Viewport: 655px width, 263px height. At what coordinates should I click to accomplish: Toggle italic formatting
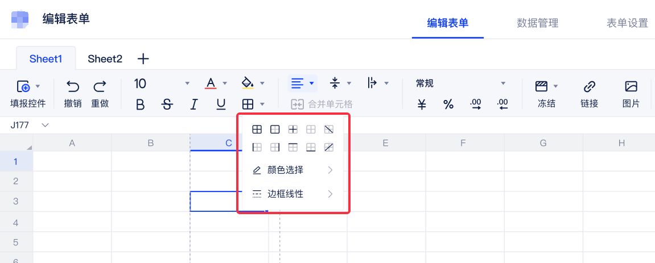pyautogui.click(x=194, y=104)
